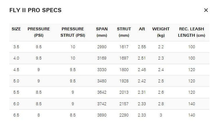Image resolution: width=220 pixels, height=126 pixels.
Task: Select the 3.5 size row label
Action: [x=16, y=47]
